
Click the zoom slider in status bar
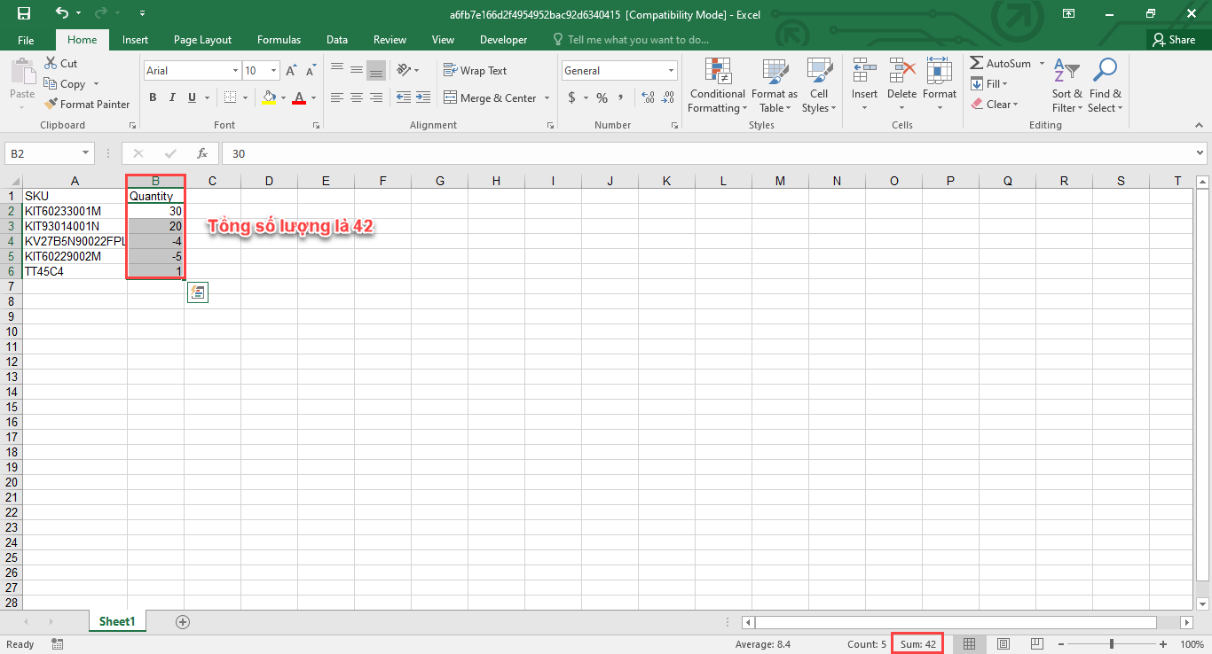tap(1111, 644)
